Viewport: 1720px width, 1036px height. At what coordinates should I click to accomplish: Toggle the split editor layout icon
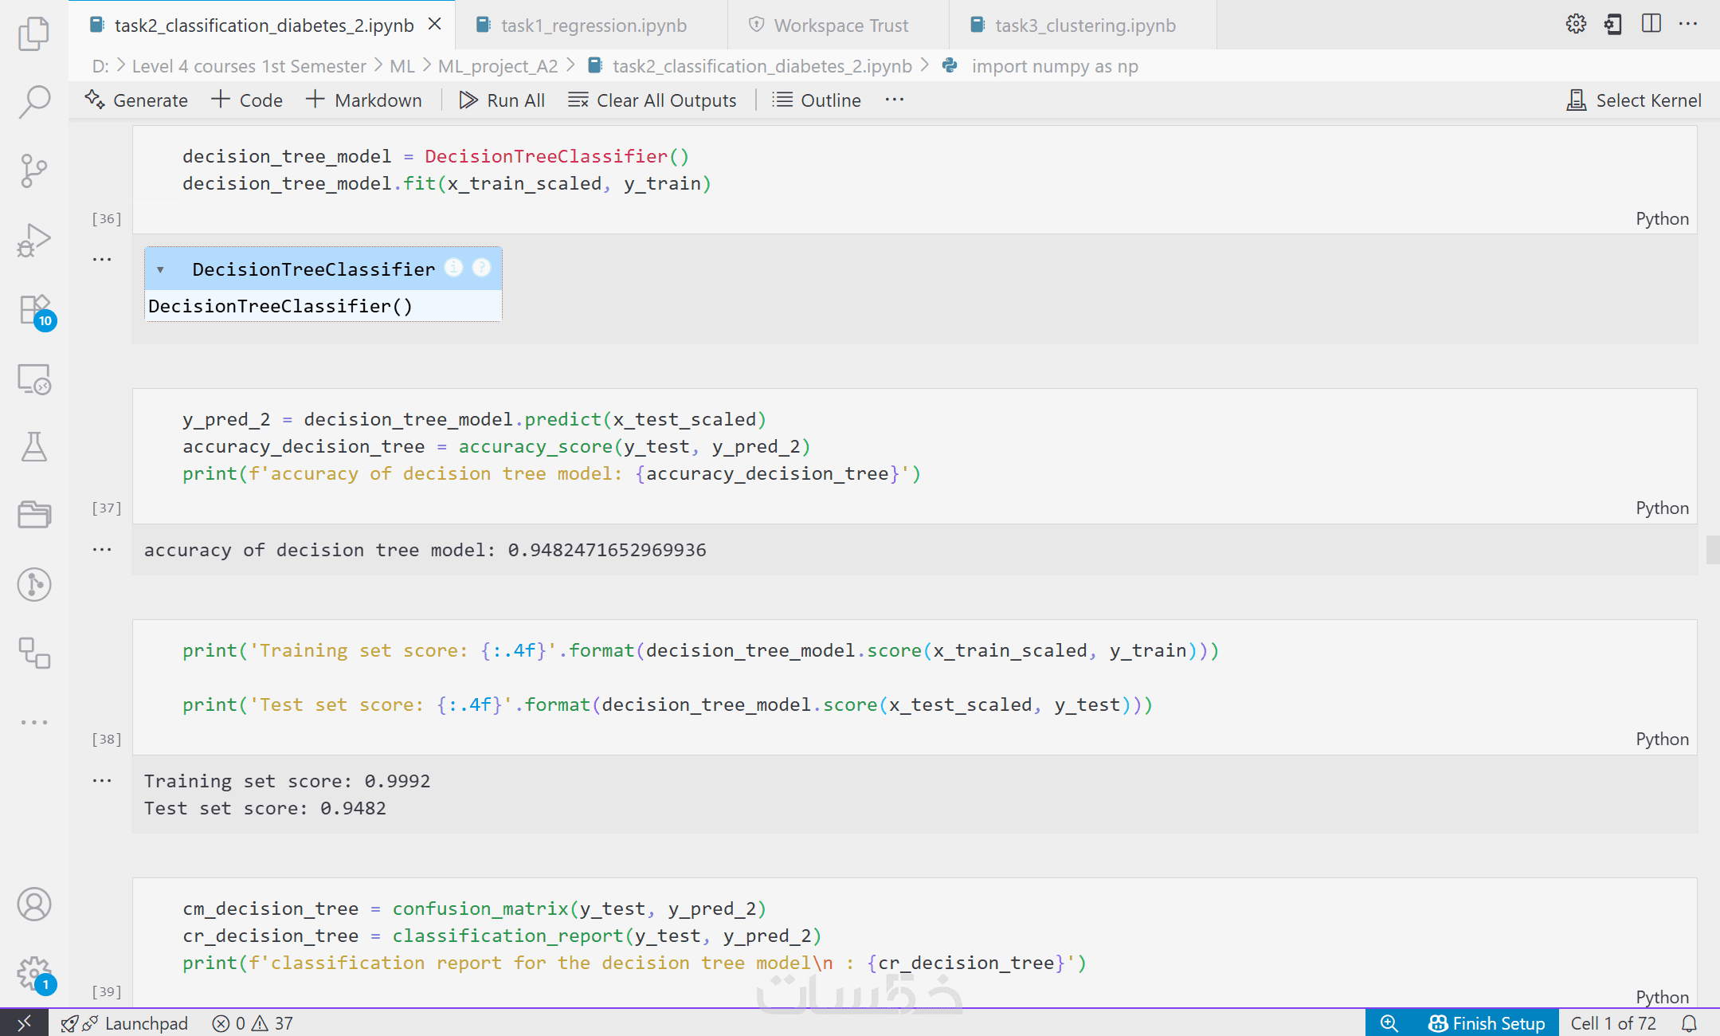tap(1651, 25)
